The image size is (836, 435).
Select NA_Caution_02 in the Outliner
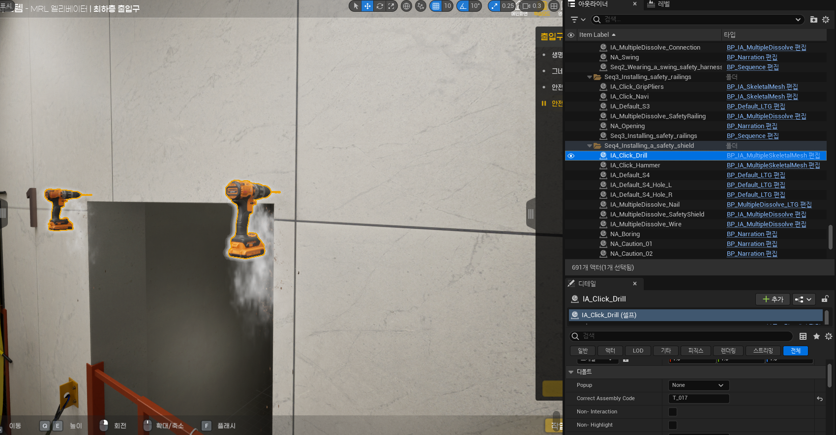(631, 254)
